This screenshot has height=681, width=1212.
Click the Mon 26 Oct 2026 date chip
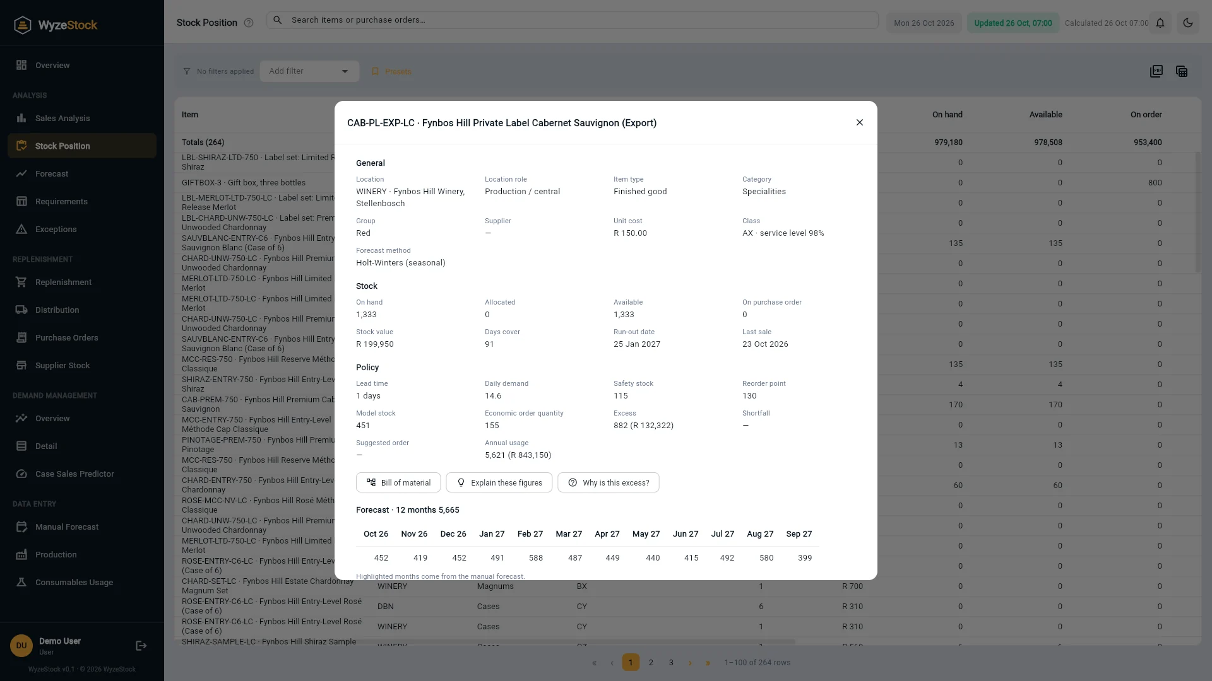(x=924, y=23)
